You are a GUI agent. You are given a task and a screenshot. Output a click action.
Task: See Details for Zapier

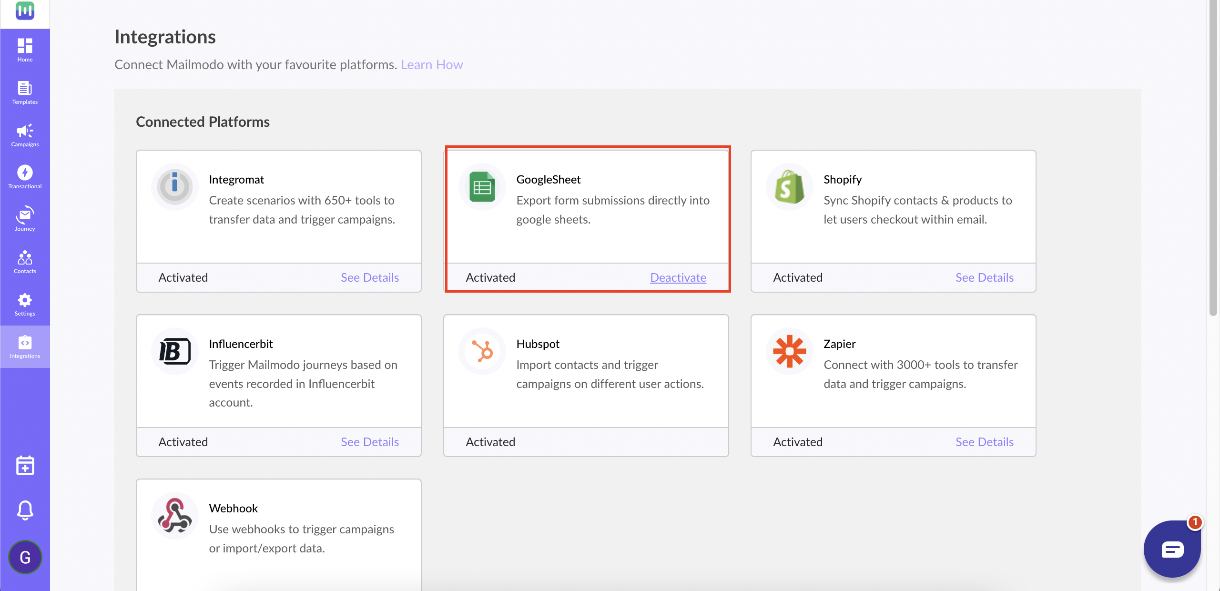tap(985, 442)
